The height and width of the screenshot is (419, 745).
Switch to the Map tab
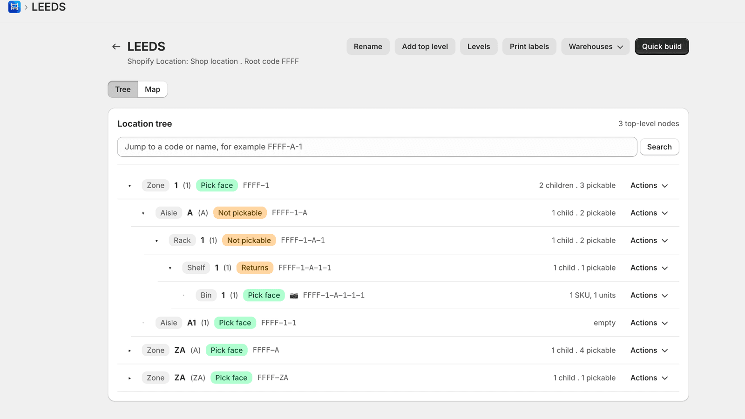point(152,89)
